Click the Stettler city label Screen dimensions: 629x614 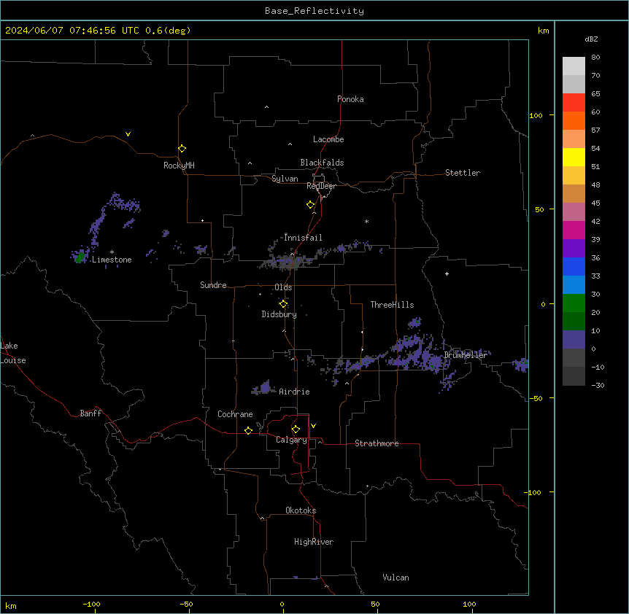coord(463,173)
